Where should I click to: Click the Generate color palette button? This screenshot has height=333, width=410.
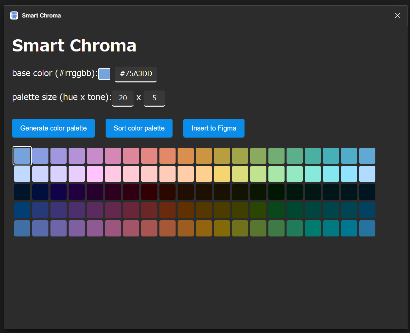[x=53, y=128]
